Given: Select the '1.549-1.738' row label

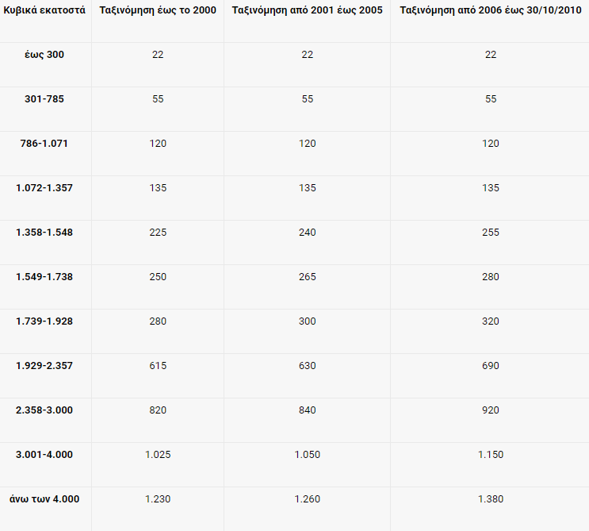Looking at the screenshot, I should coord(44,277).
